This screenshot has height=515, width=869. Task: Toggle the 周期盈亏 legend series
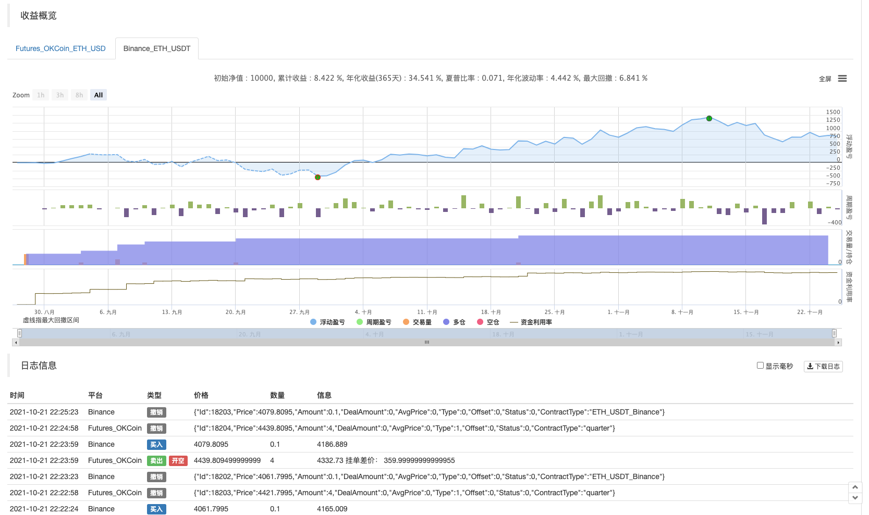(374, 322)
